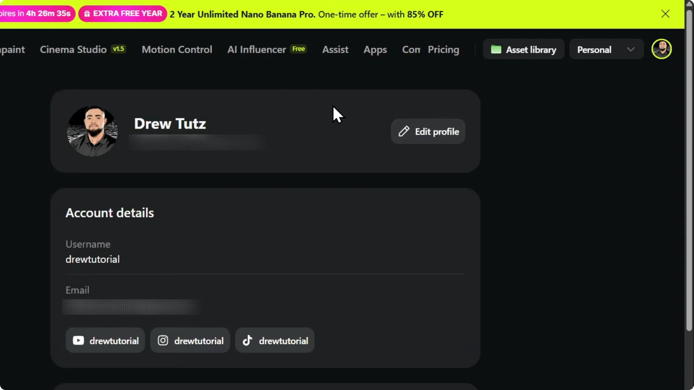Click Drew Tutz's profile picture
694x390 pixels.
92,131
